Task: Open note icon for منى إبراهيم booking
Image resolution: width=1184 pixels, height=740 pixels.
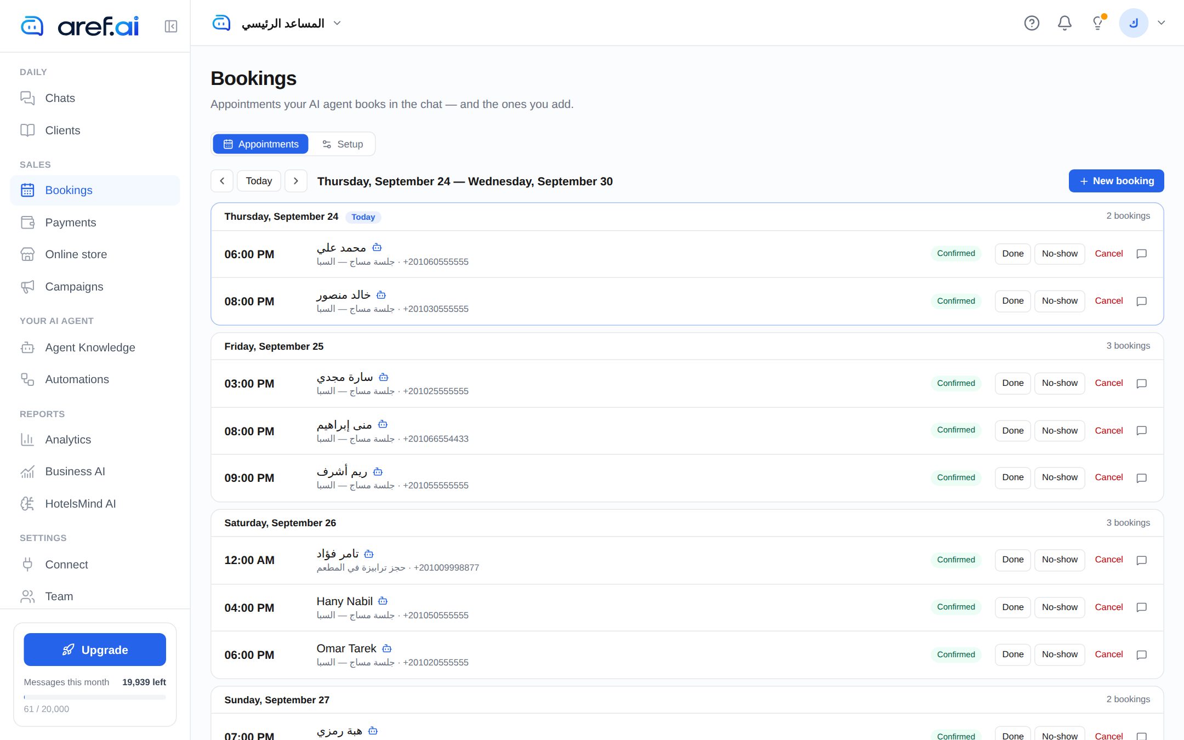Action: click(x=1142, y=431)
